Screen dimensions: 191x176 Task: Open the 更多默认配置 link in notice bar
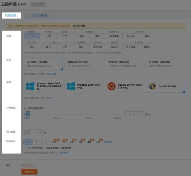(79, 26)
